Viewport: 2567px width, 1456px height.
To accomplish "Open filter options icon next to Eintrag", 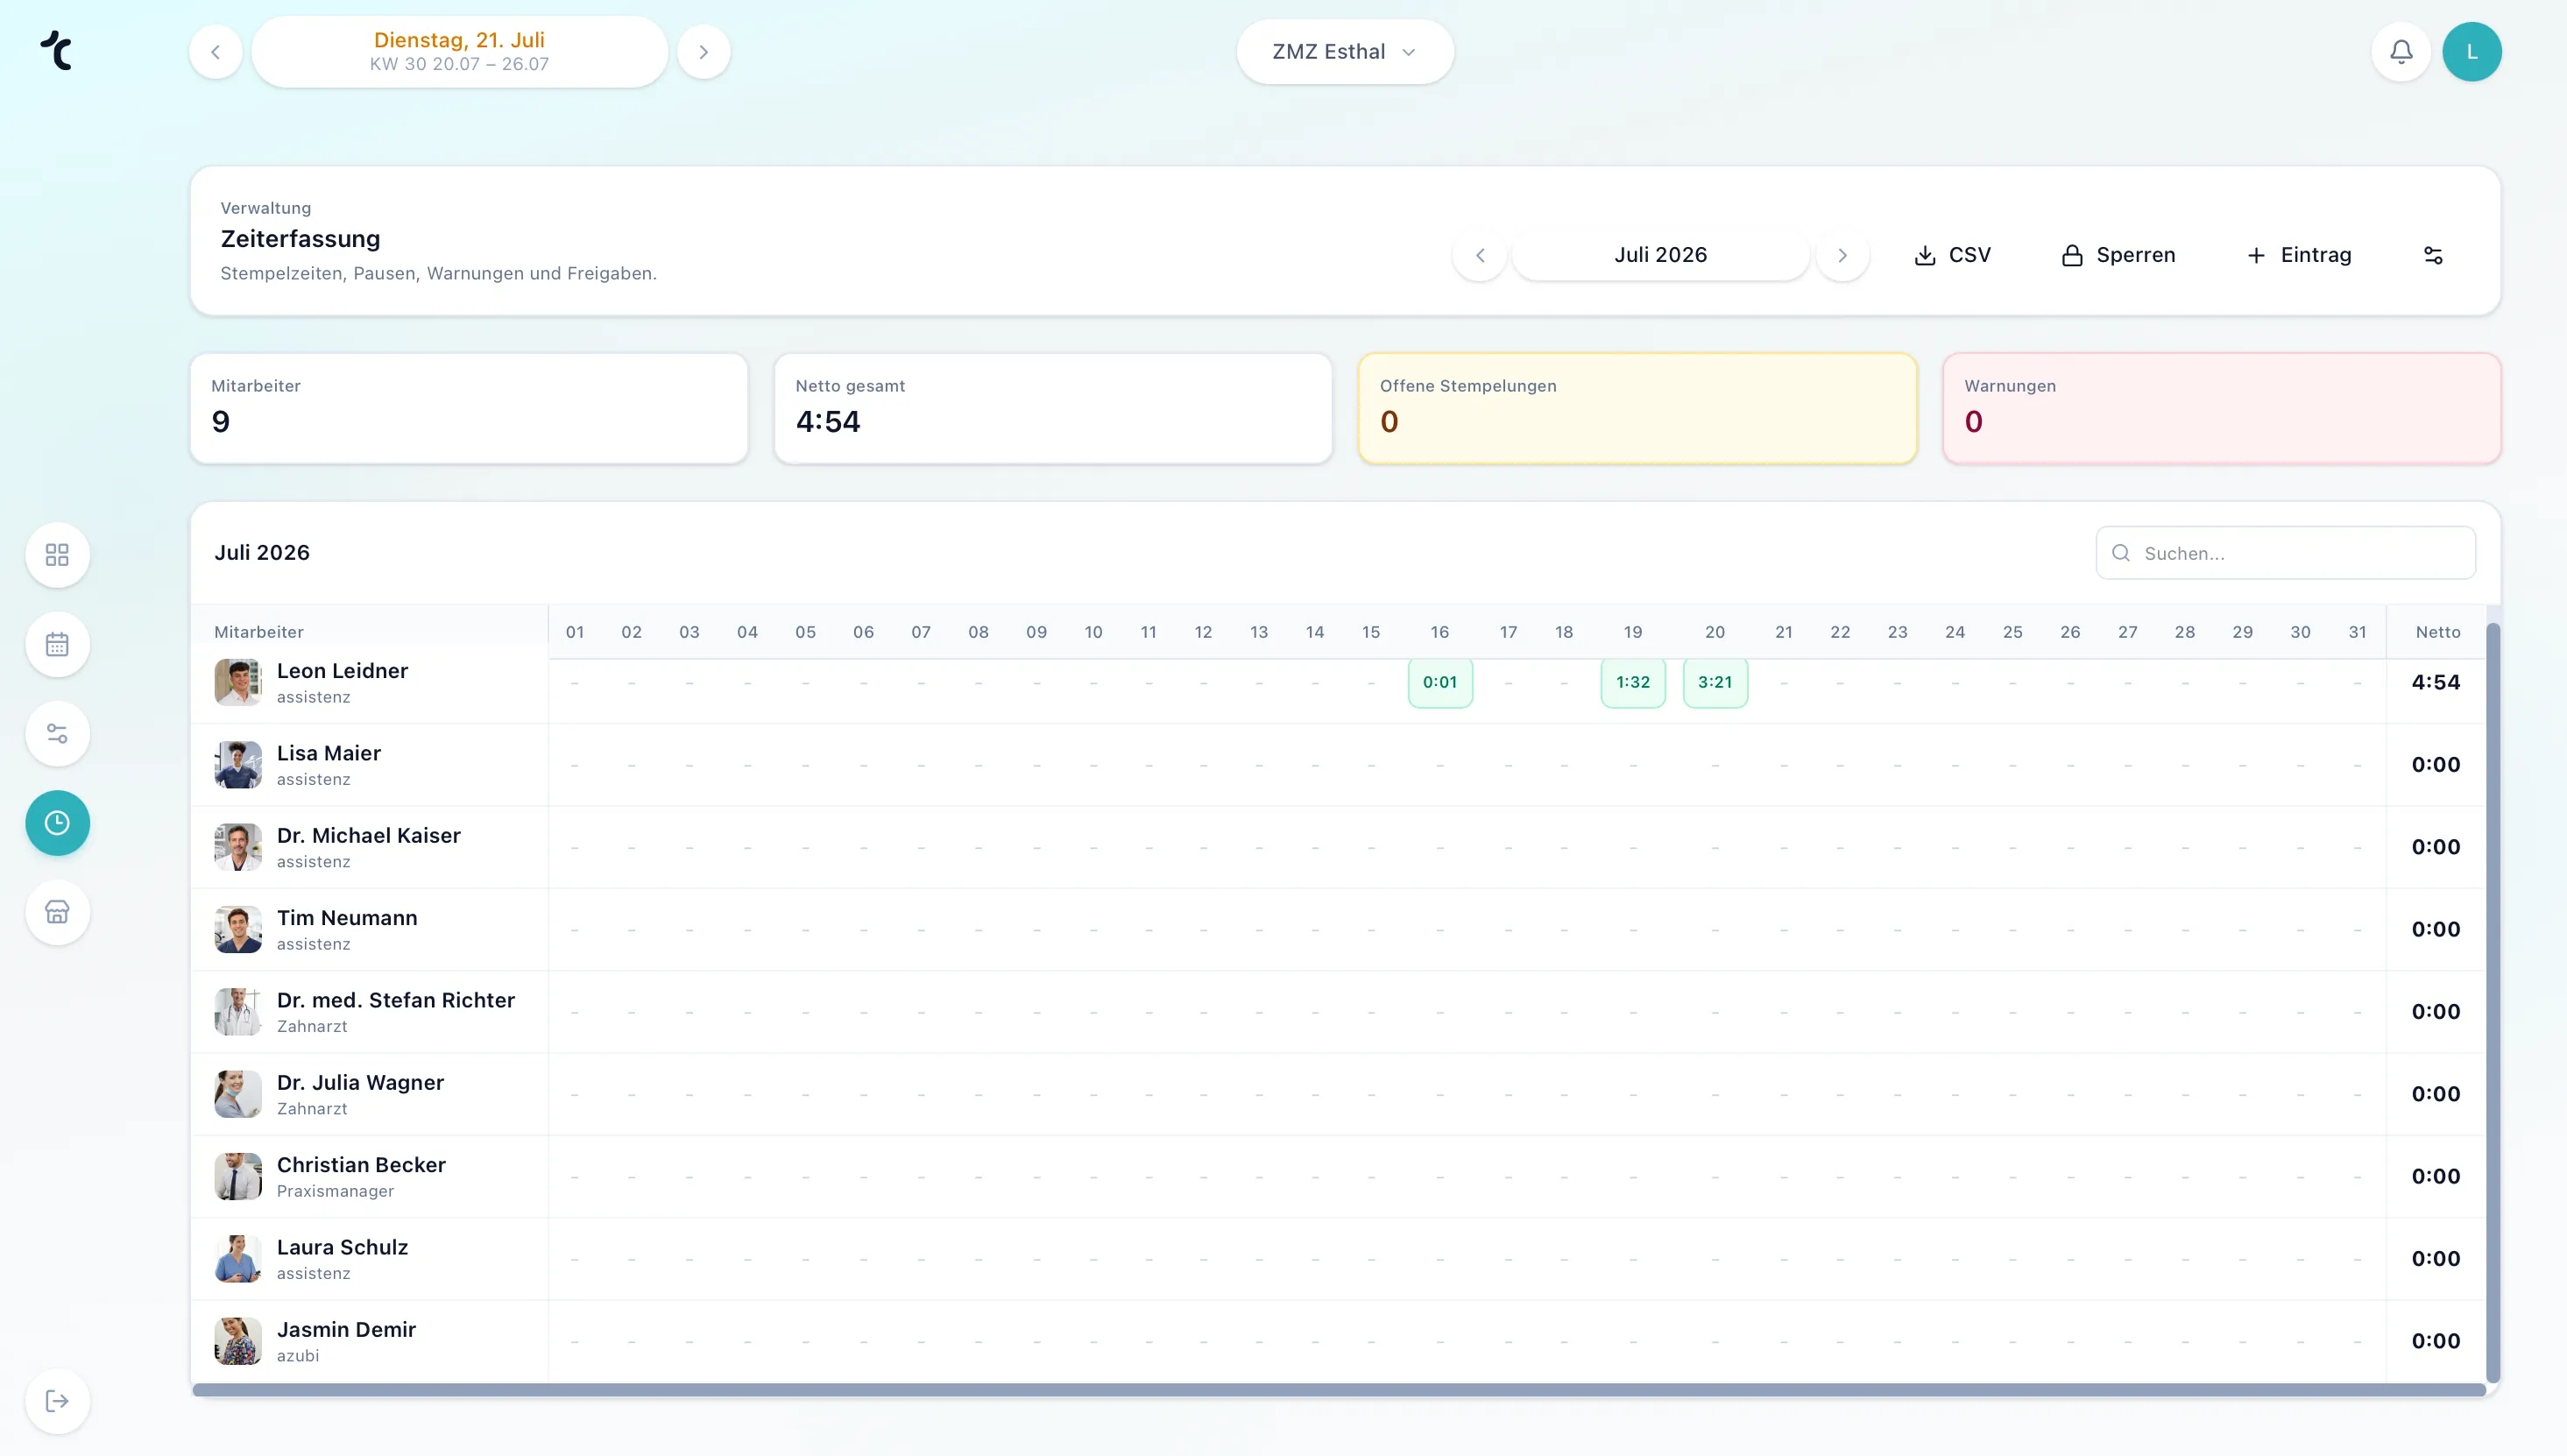I will [x=2433, y=255].
